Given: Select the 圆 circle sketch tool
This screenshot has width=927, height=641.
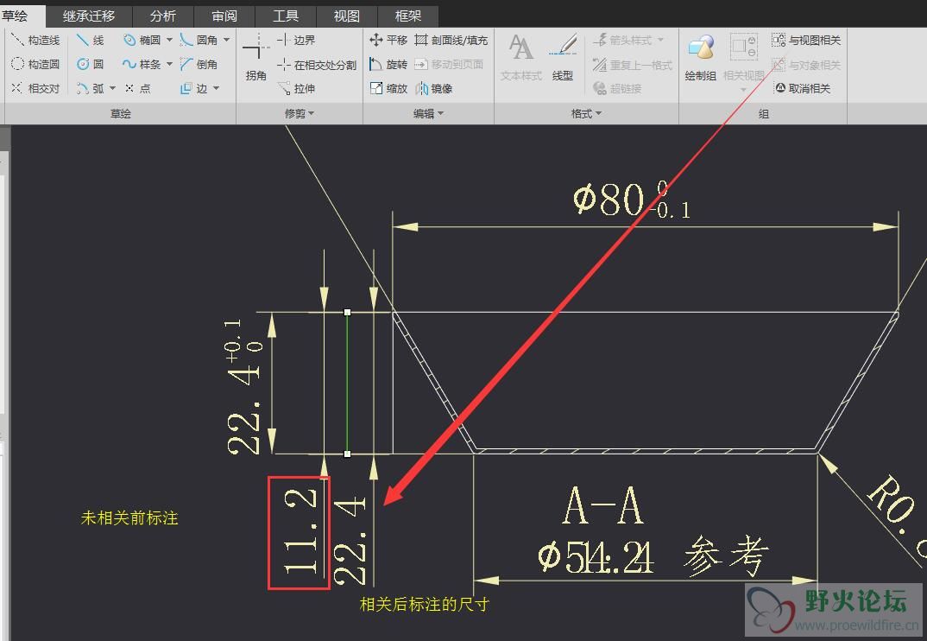Looking at the screenshot, I should click(x=91, y=64).
